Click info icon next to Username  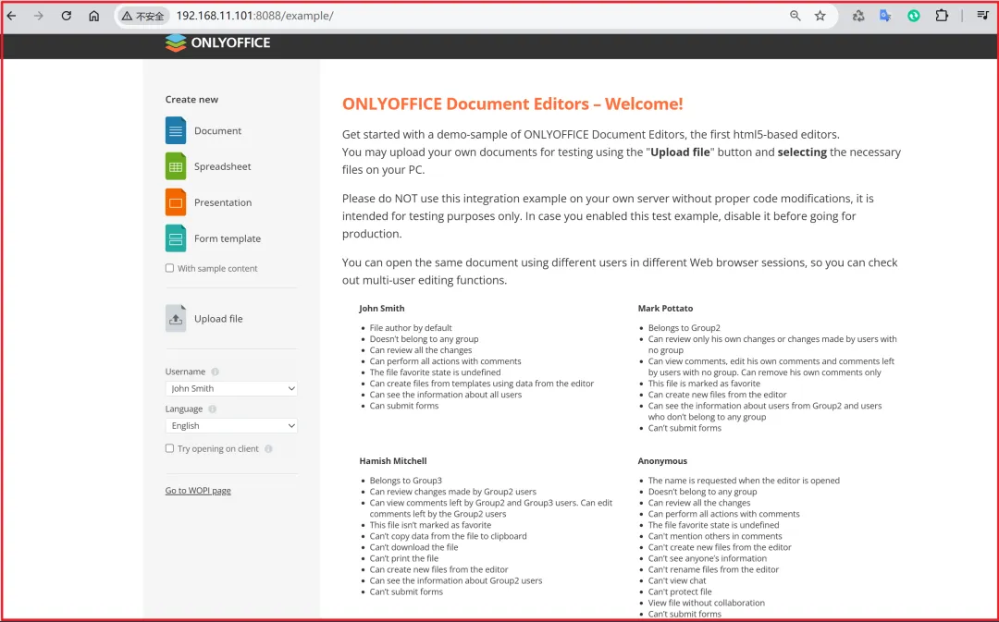[x=215, y=372]
